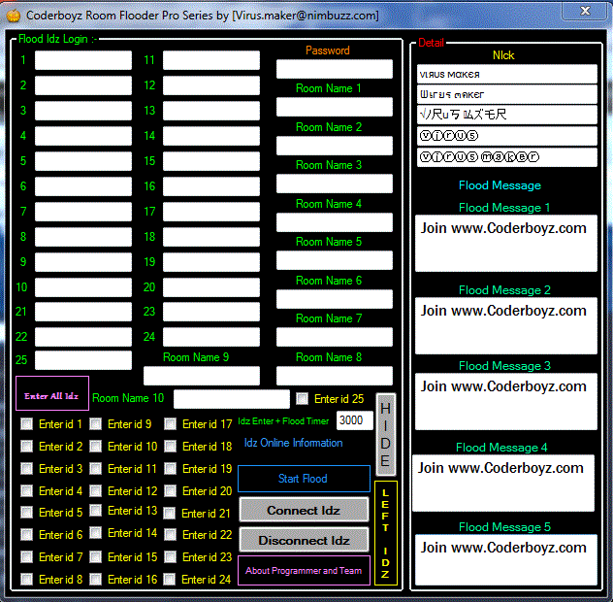Screen dimensions: 613x602
Task: Enable the Enter id 25 checkbox
Action: 303,399
